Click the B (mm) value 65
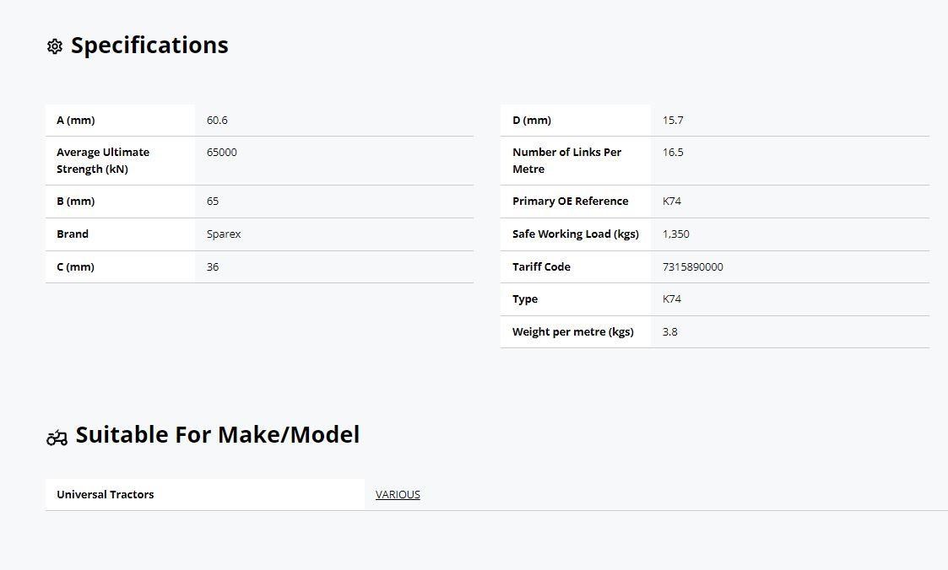Viewport: 948px width, 570px height. pos(213,201)
